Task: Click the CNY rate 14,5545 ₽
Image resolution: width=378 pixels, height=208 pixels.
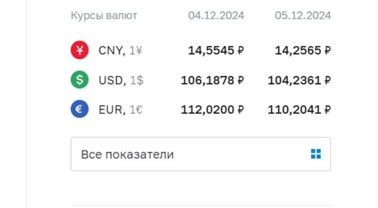Action: (216, 50)
